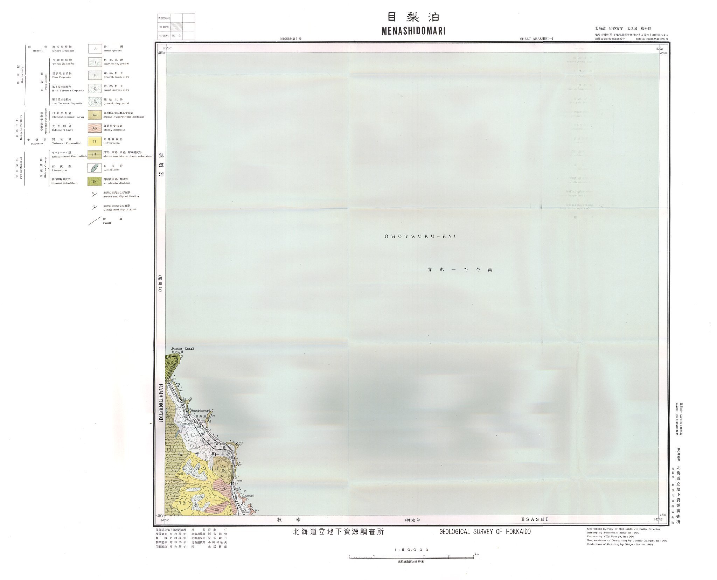
Task: Click the pink Odomari Lava 'Ao' swatch
Action: coord(95,128)
